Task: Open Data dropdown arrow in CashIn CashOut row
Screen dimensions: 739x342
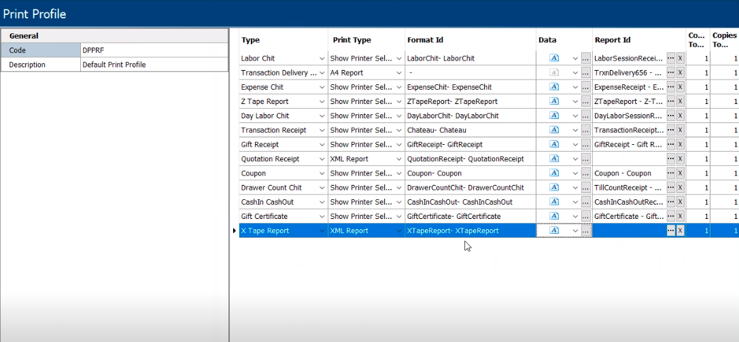Action: (575, 202)
